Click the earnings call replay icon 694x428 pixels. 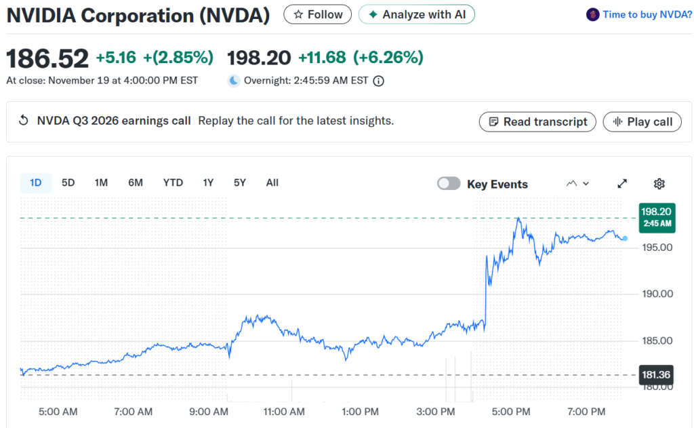click(23, 121)
